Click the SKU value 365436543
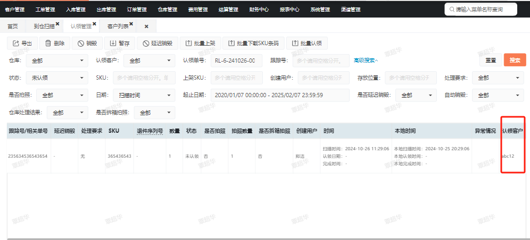530x240 pixels. pyautogui.click(x=119, y=157)
